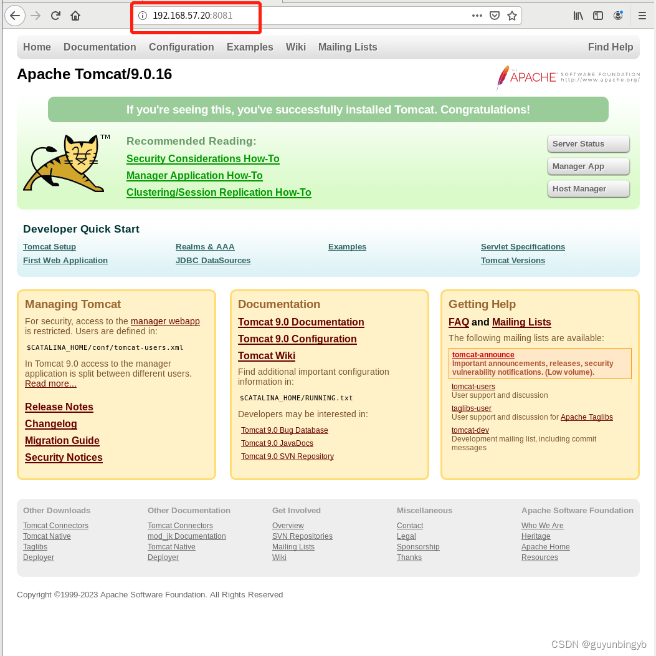Open the site information icon in address bar
The width and height of the screenshot is (656, 656).
[143, 16]
